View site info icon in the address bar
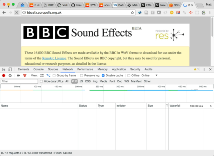214x156 pixels. click(x=24, y=13)
